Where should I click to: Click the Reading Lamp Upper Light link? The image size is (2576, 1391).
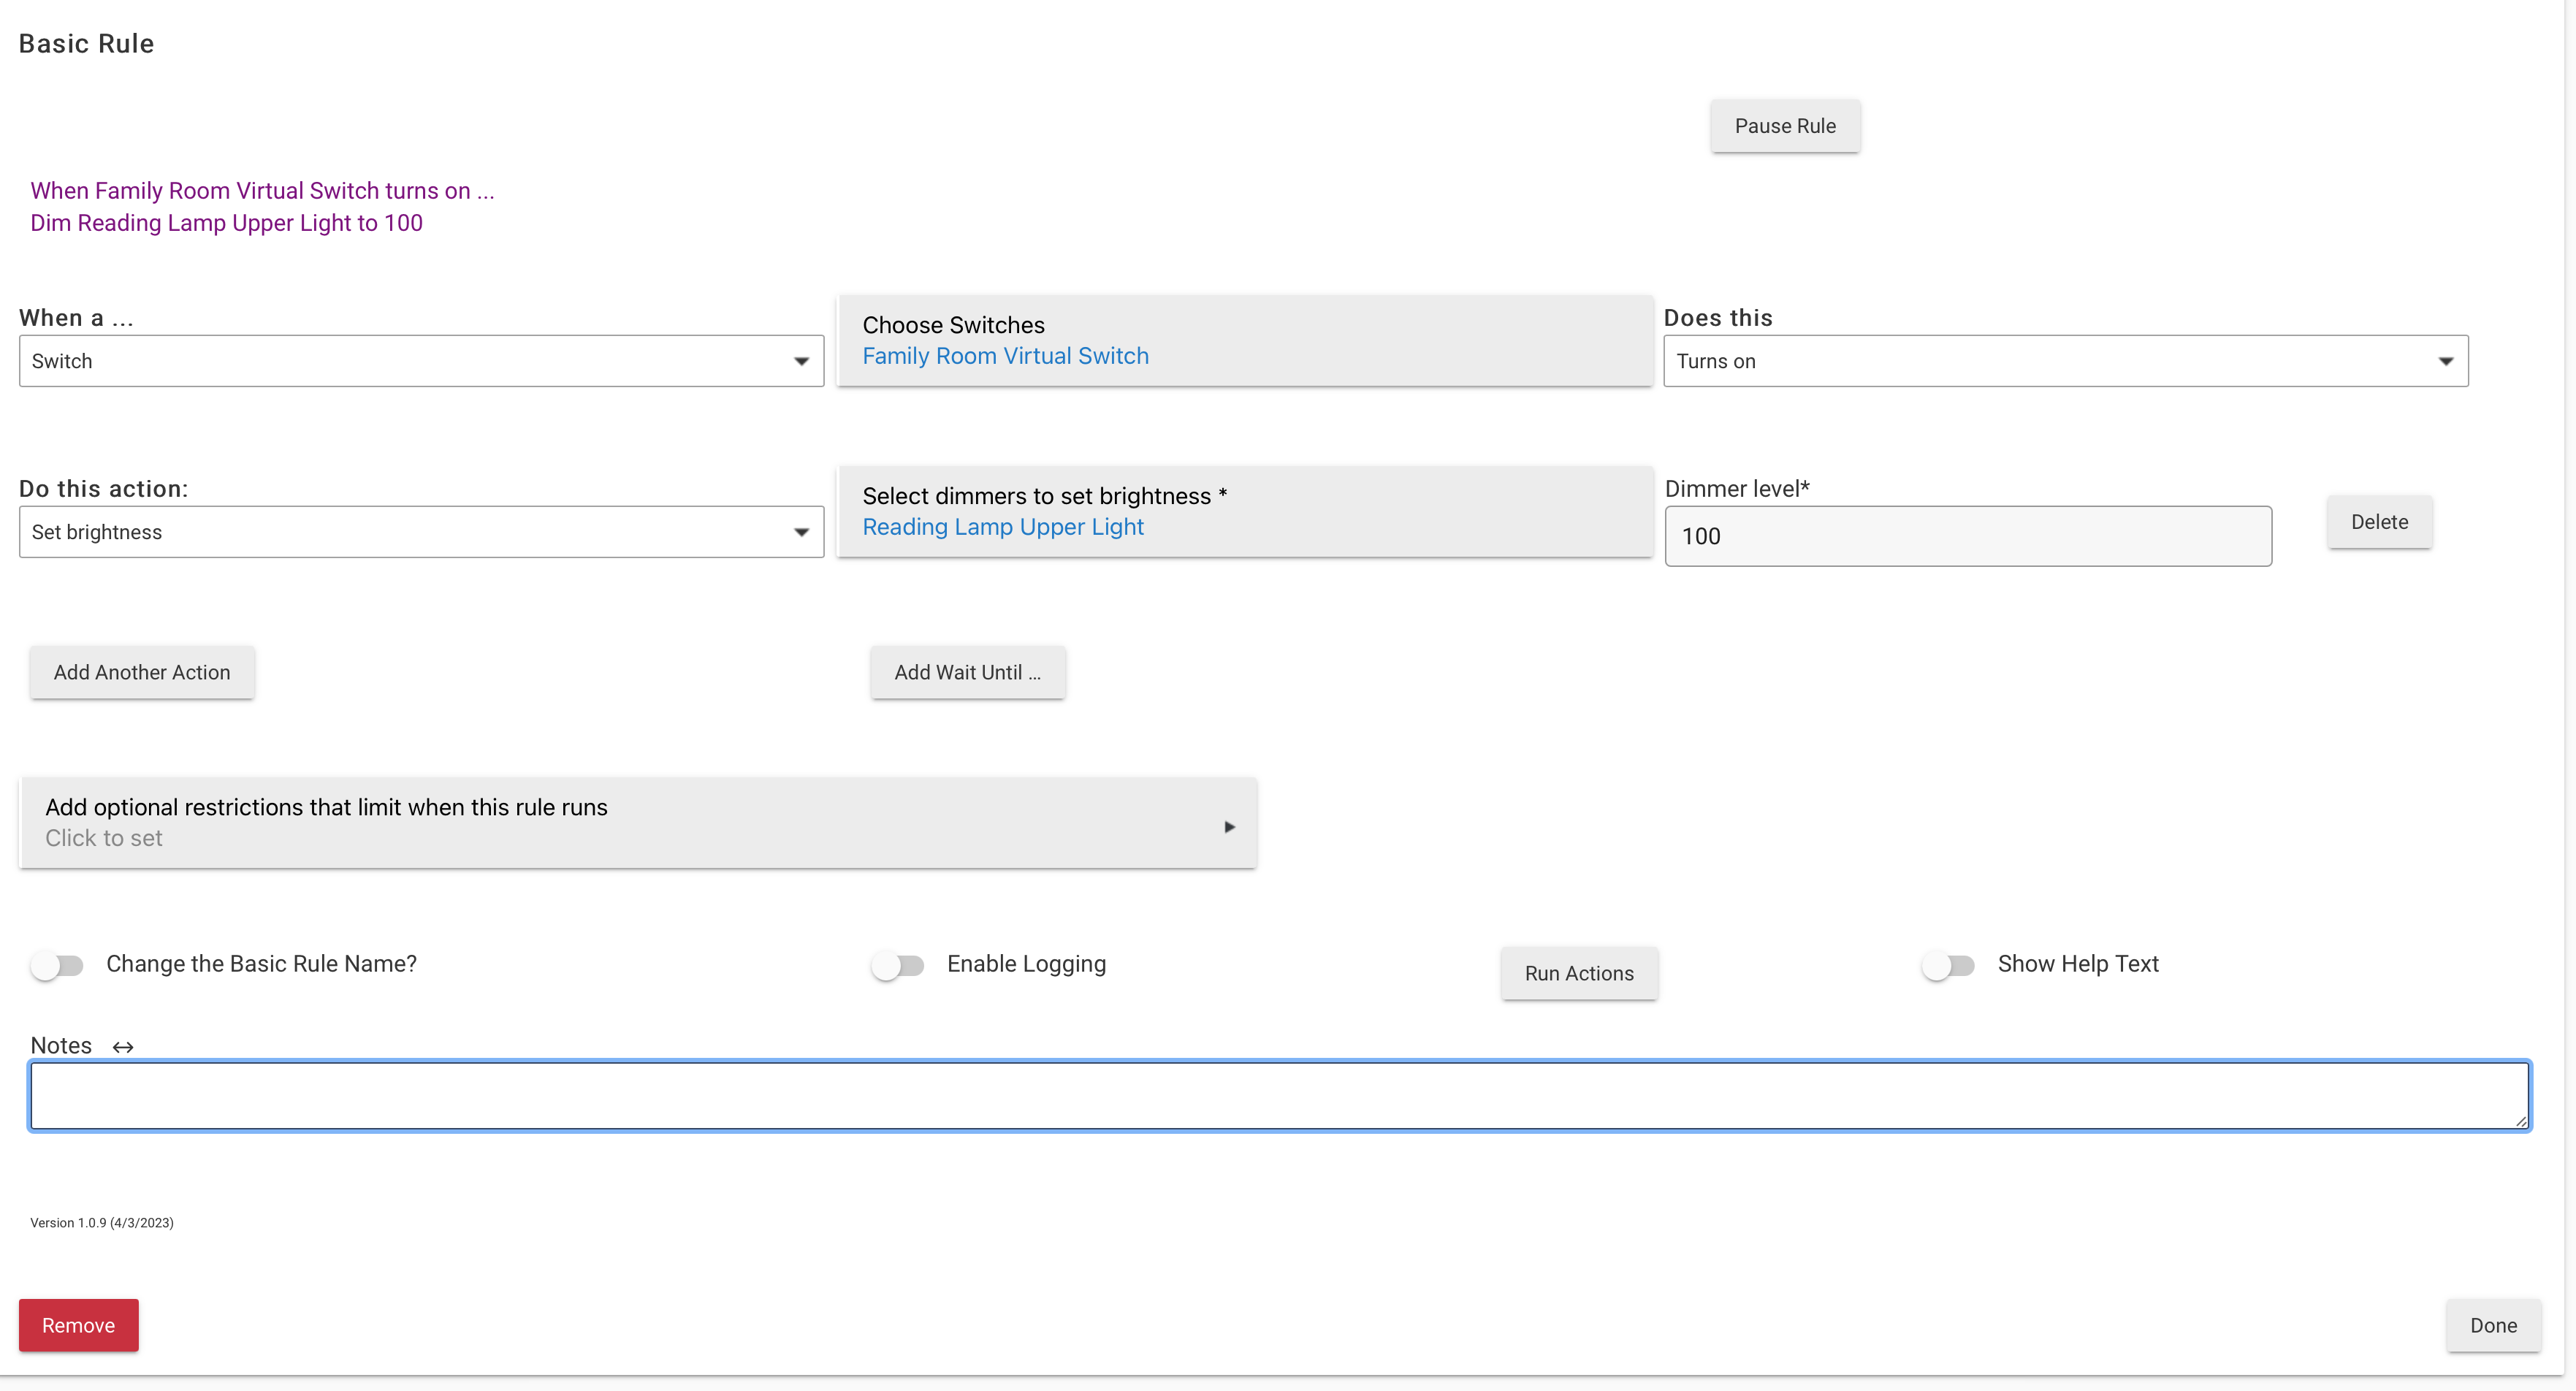(1003, 527)
